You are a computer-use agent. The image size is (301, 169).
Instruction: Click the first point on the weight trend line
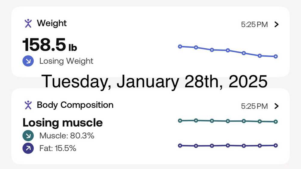pyautogui.click(x=180, y=47)
